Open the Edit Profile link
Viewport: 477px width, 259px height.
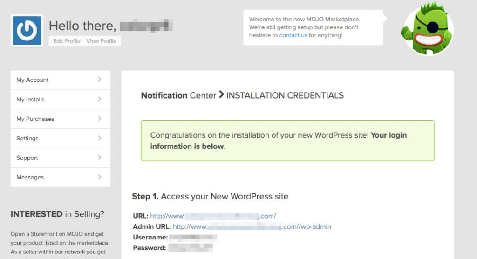point(67,41)
